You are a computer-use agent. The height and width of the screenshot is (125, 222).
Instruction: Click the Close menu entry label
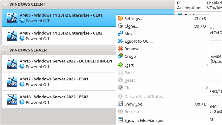pyautogui.click(x=130, y=88)
